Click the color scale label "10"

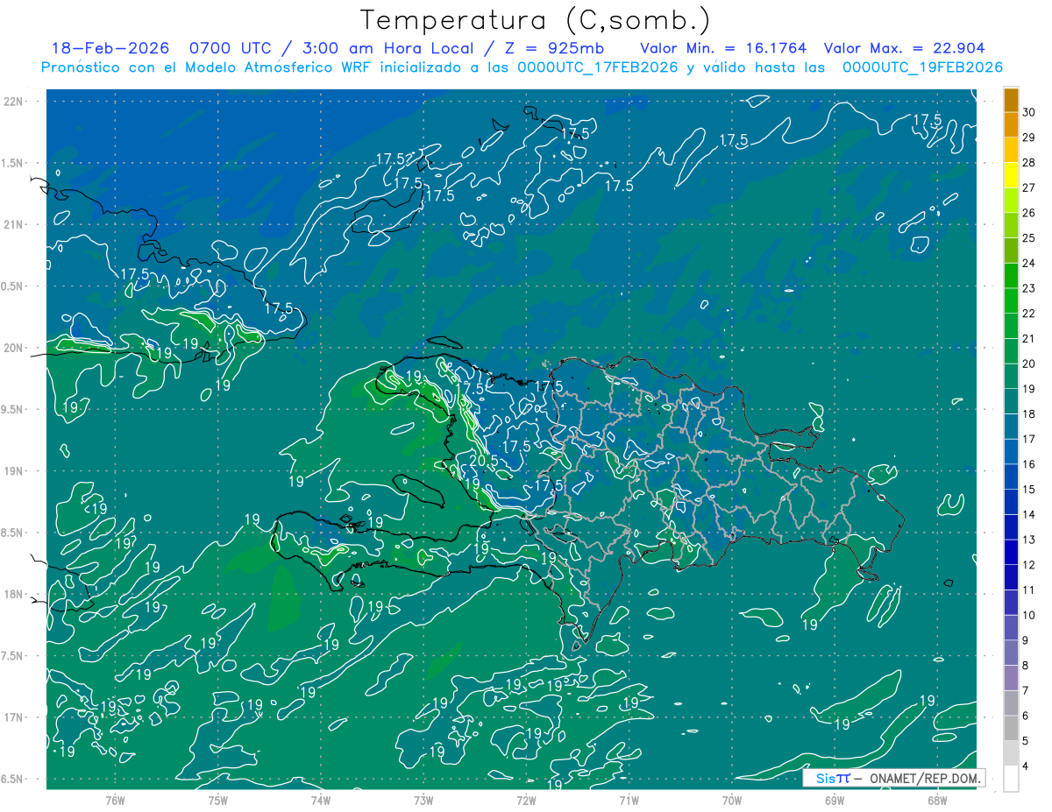click(1029, 616)
